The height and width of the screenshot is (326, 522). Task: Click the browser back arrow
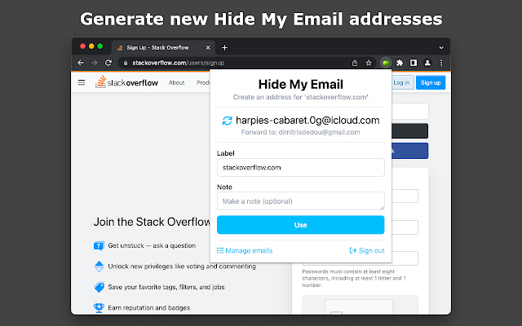tap(81, 63)
